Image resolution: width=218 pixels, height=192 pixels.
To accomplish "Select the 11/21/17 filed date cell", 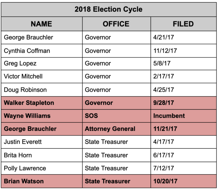I will [165, 129].
